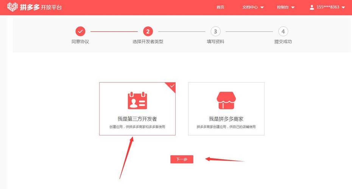
Task: Click the completed step checkmark circle
Action: (x=80, y=31)
